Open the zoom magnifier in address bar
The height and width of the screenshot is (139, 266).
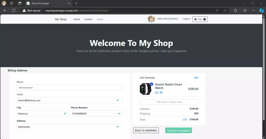pos(217,11)
